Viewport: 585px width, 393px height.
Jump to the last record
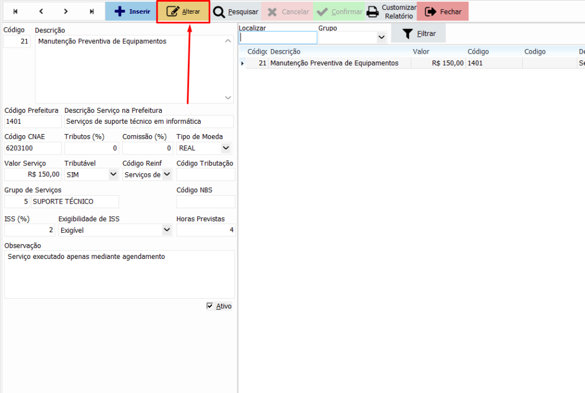92,11
